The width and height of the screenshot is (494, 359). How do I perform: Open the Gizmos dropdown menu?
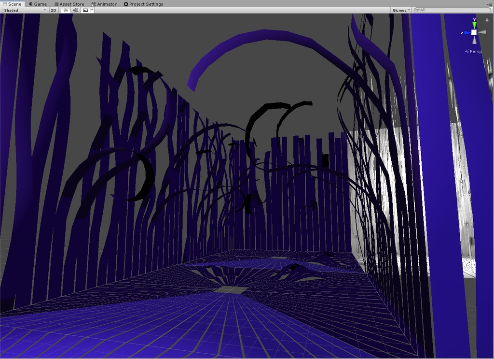pos(401,10)
